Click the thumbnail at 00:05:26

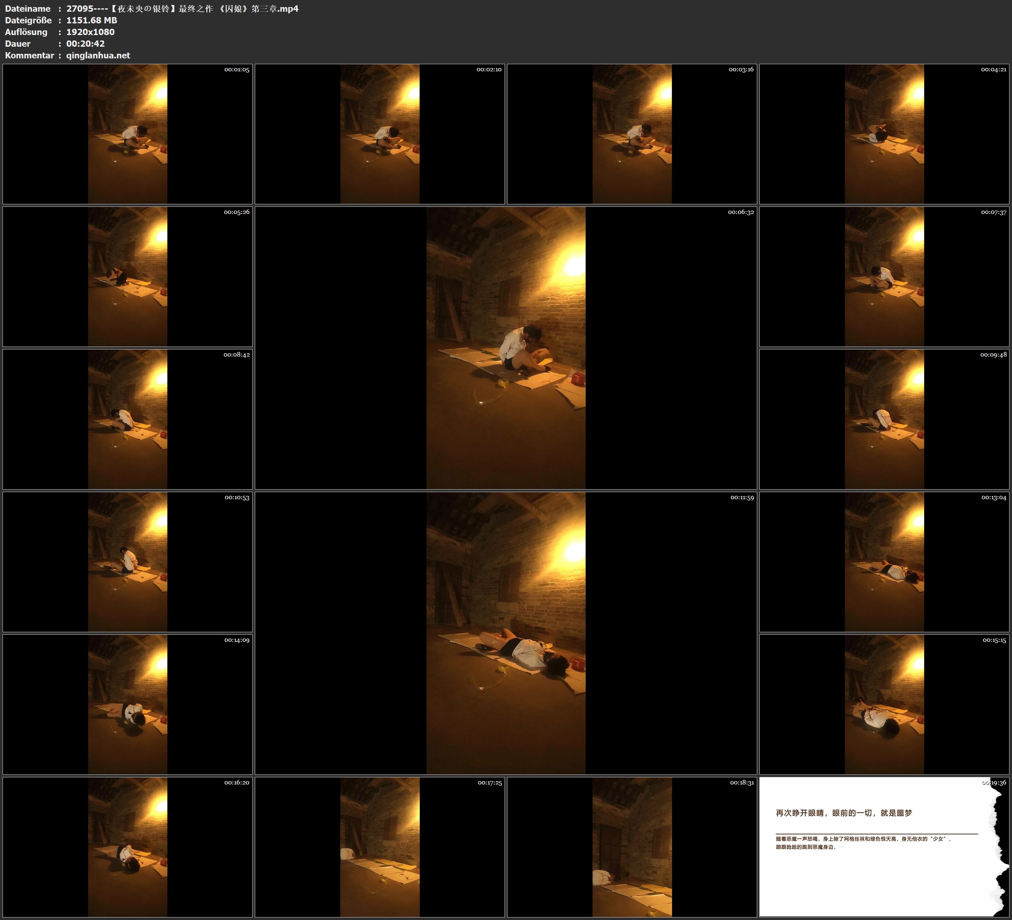[128, 276]
